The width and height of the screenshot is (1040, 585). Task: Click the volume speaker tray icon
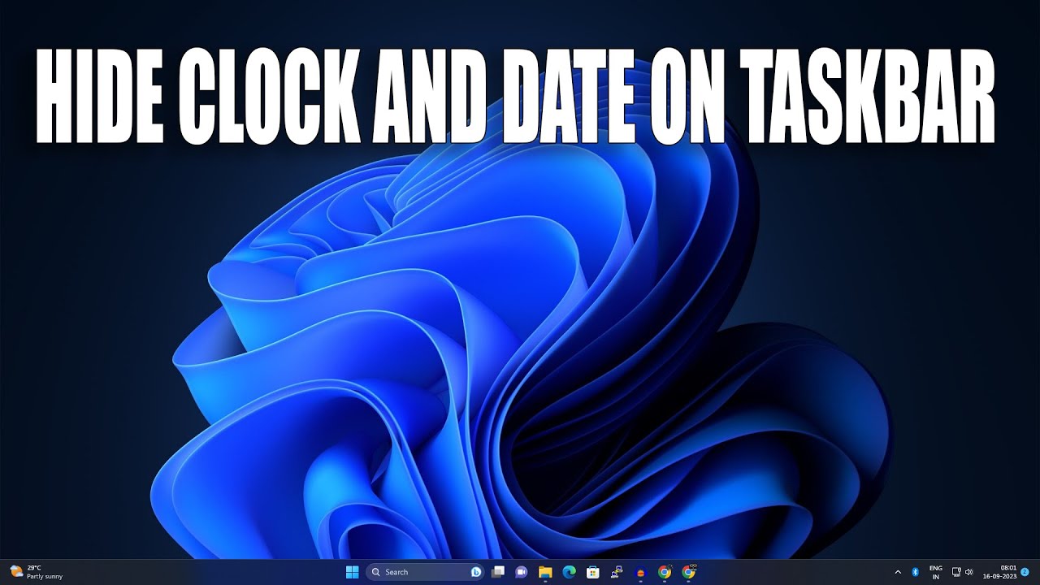[968, 572]
